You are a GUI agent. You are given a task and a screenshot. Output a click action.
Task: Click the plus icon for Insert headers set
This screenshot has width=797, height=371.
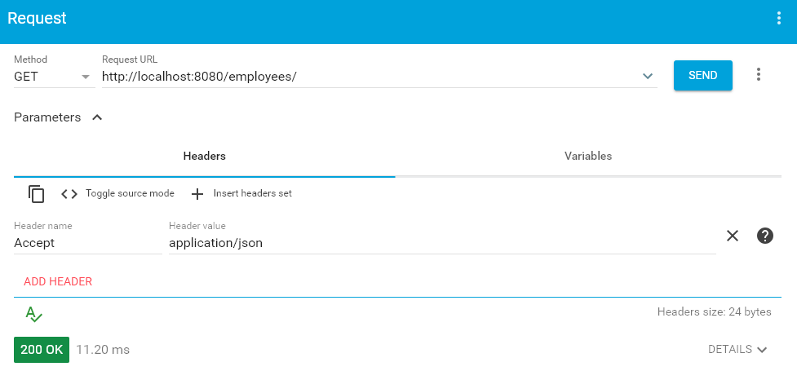(197, 193)
